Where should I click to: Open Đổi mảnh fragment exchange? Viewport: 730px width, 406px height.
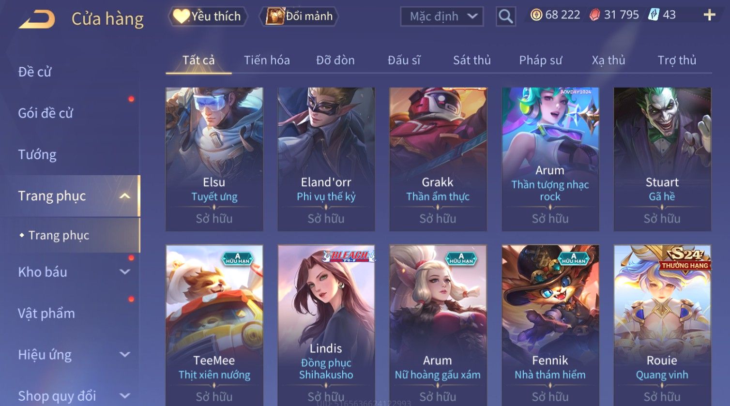(300, 16)
